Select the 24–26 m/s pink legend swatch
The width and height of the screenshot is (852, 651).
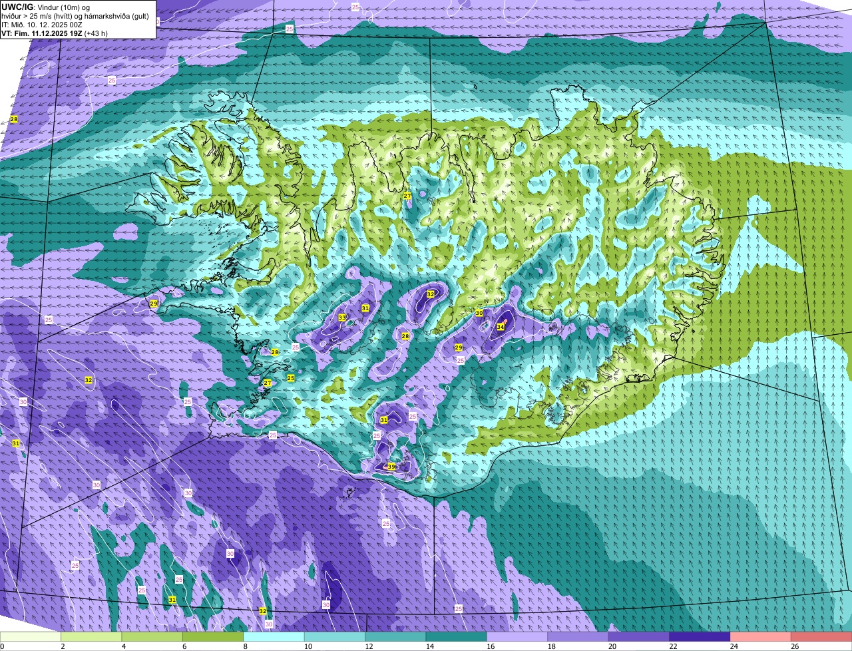click(761, 636)
